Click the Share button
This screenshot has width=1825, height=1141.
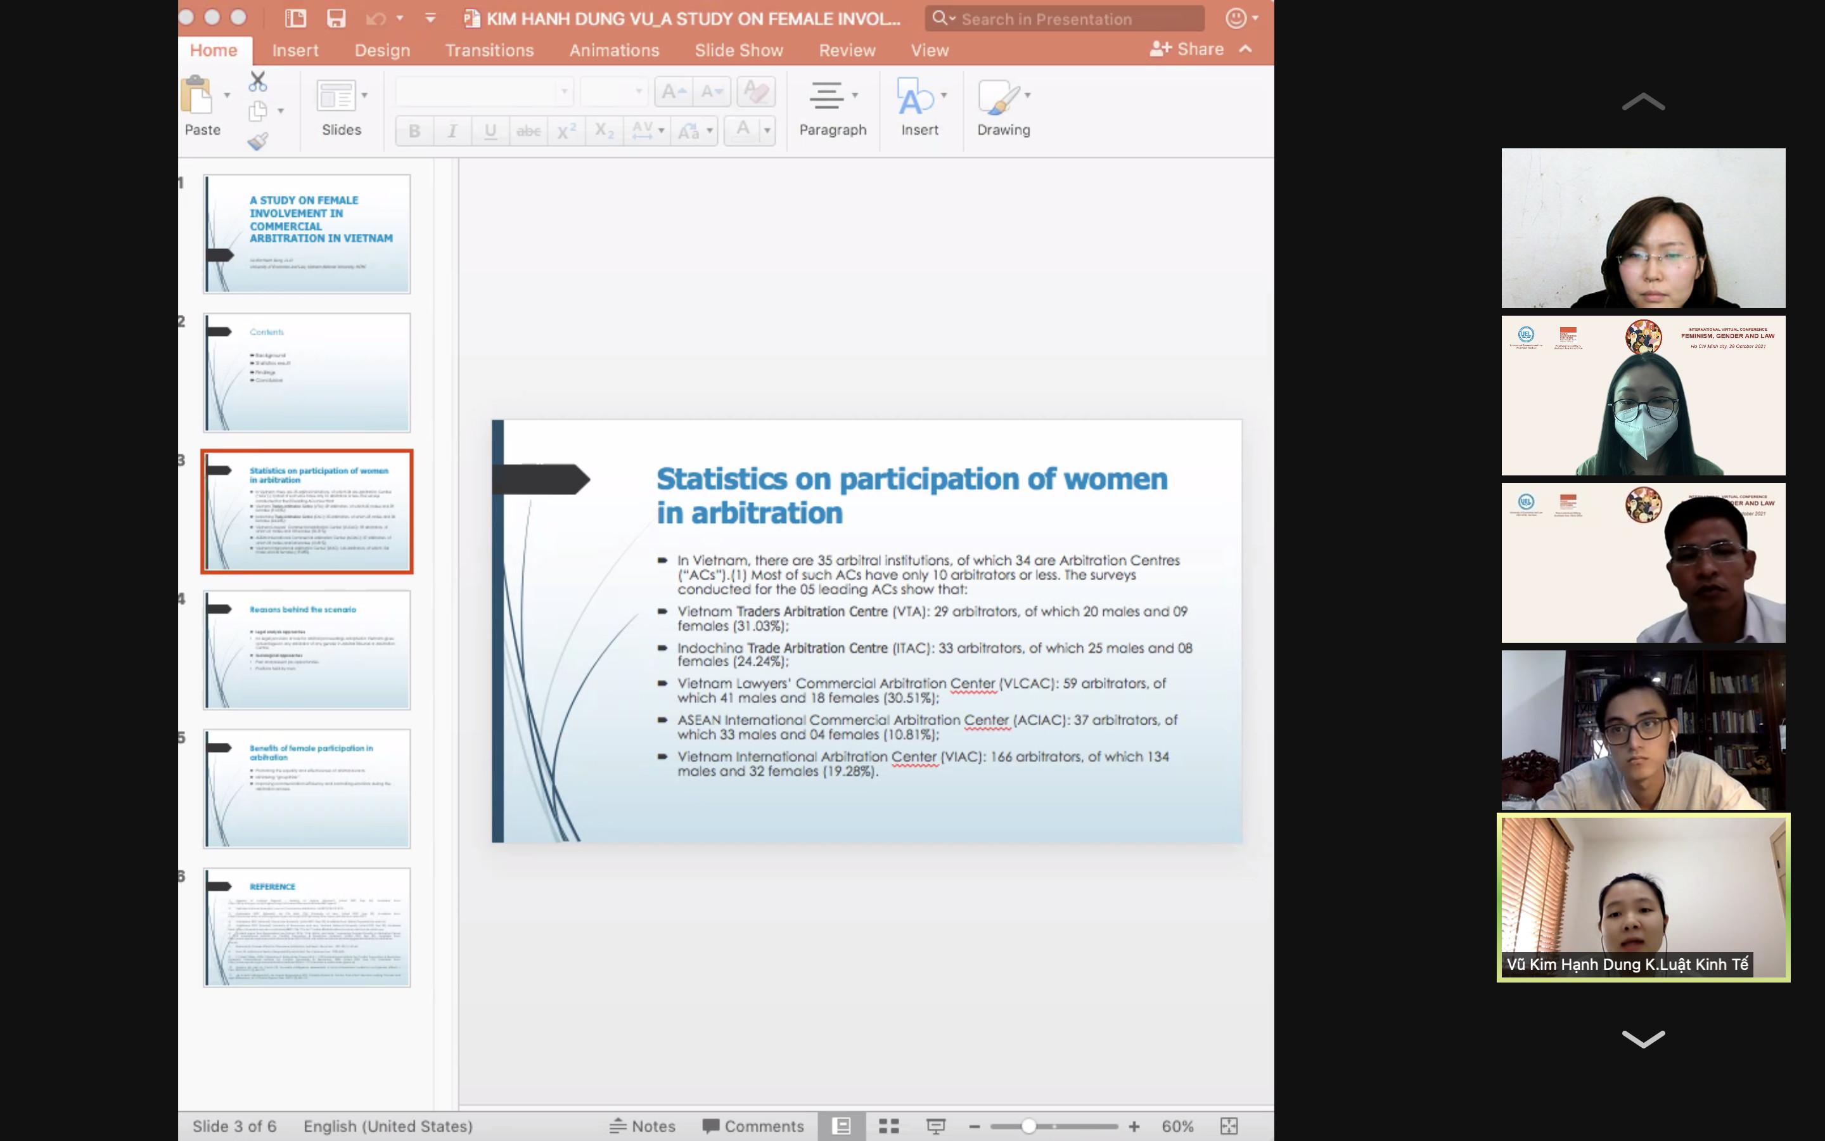pyautogui.click(x=1187, y=49)
